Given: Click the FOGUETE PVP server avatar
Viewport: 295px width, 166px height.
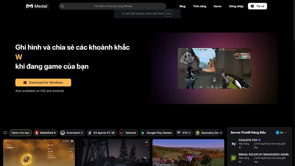Looking at the screenshot, I should (234, 144).
